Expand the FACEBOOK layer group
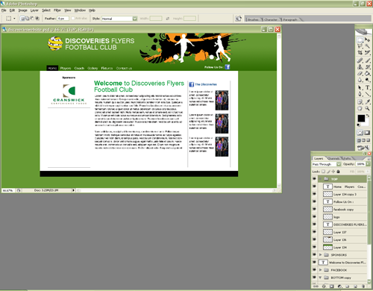Image resolution: width=373 pixels, height=291 pixels. click(321, 270)
